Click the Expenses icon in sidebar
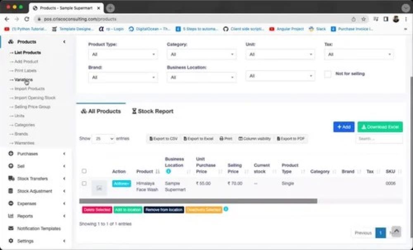The image size is (413, 250). coord(11,203)
